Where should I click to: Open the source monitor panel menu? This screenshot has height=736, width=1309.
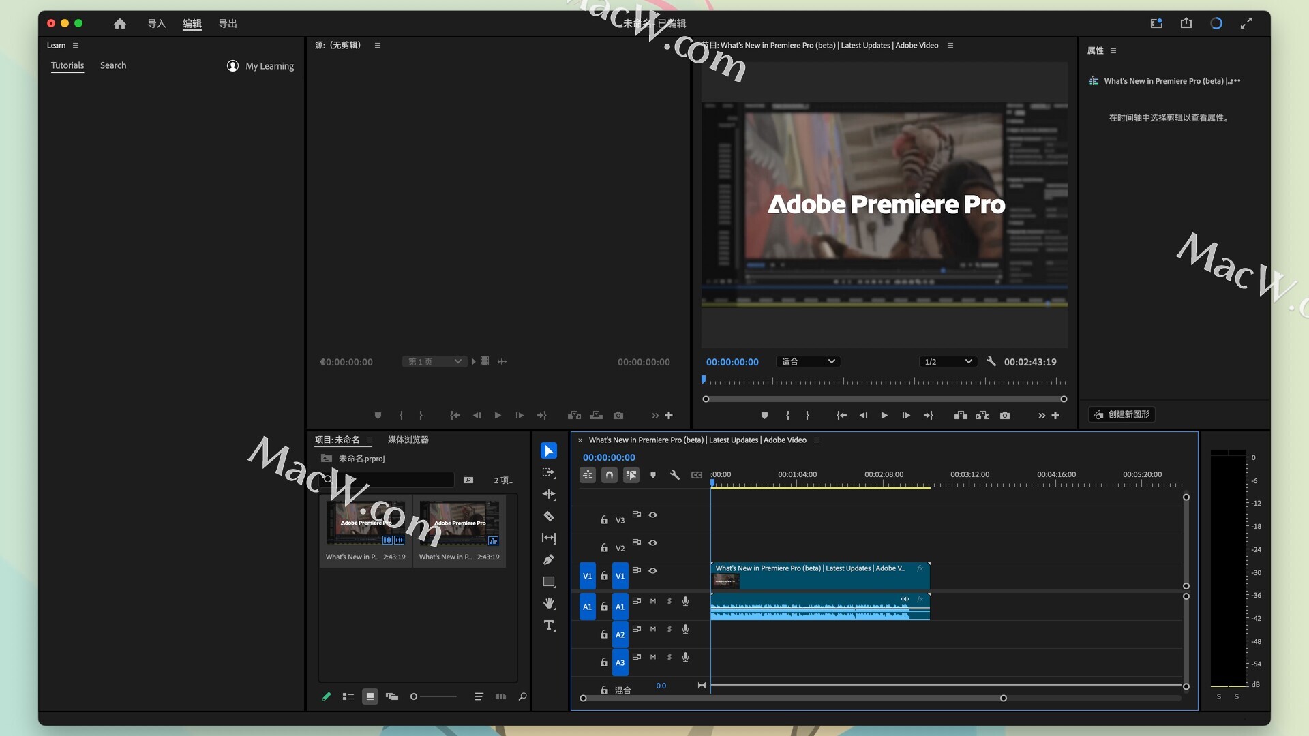[x=378, y=46]
